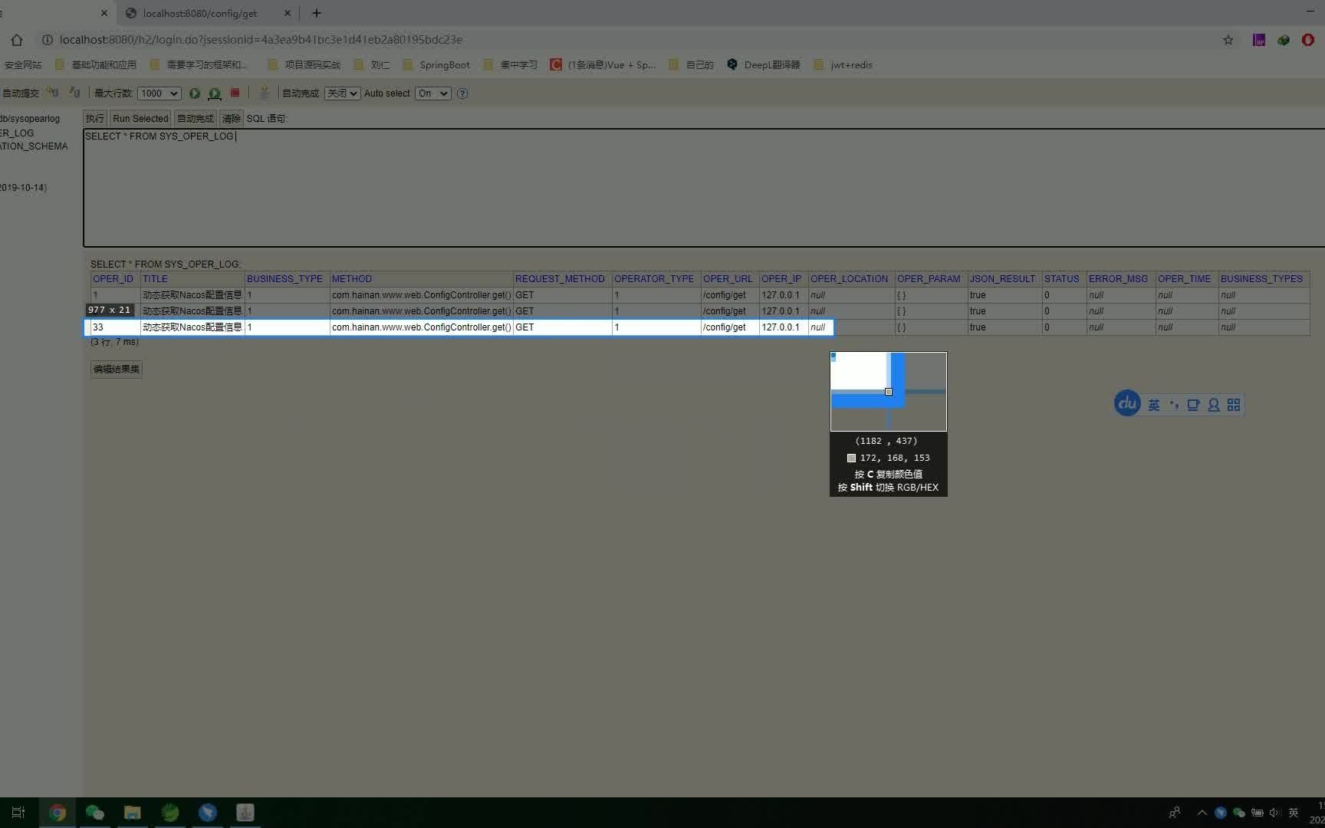The height and width of the screenshot is (828, 1325).
Task: Open the site information icon in address bar
Action: tap(47, 40)
